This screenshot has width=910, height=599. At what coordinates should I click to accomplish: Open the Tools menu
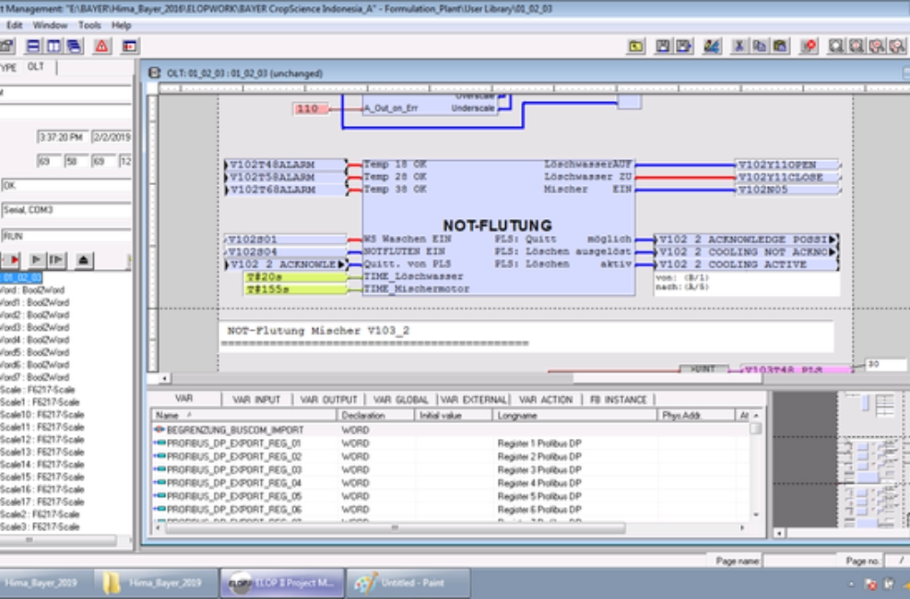89,25
